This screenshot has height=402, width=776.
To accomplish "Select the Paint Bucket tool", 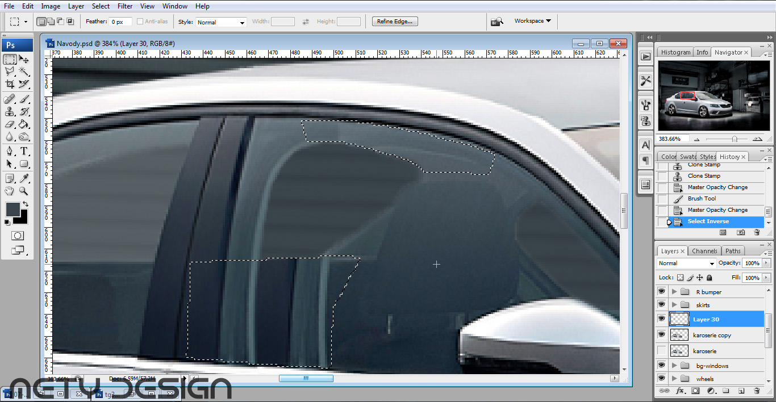I will pyautogui.click(x=24, y=124).
